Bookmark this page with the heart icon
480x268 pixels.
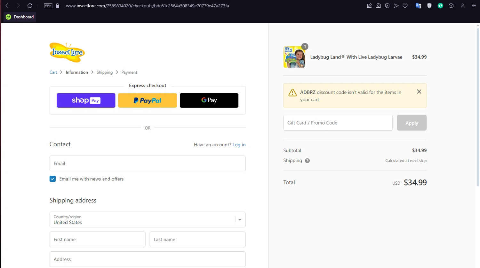pyautogui.click(x=405, y=6)
